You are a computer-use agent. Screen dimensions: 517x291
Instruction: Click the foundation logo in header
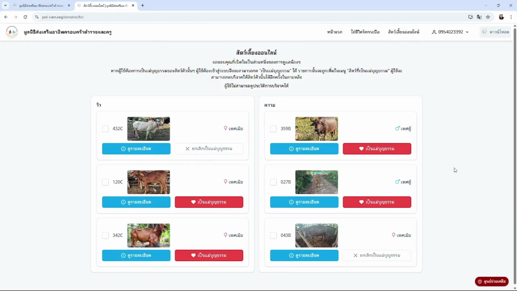12,32
